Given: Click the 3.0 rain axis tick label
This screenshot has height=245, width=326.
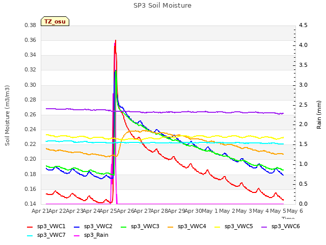Looking at the screenshot, I should 303,85.
